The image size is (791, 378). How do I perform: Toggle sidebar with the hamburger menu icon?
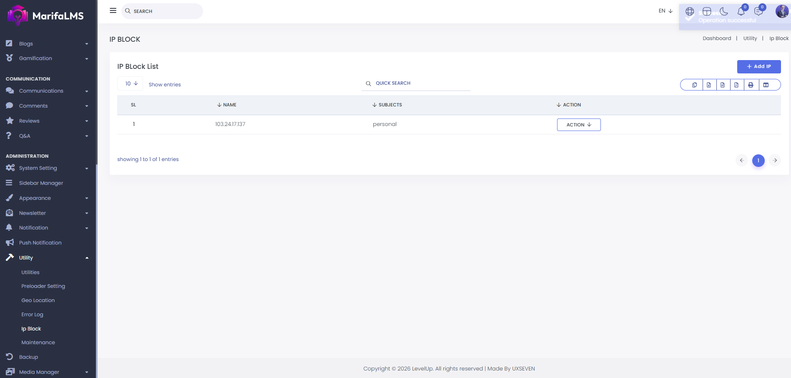point(113,11)
